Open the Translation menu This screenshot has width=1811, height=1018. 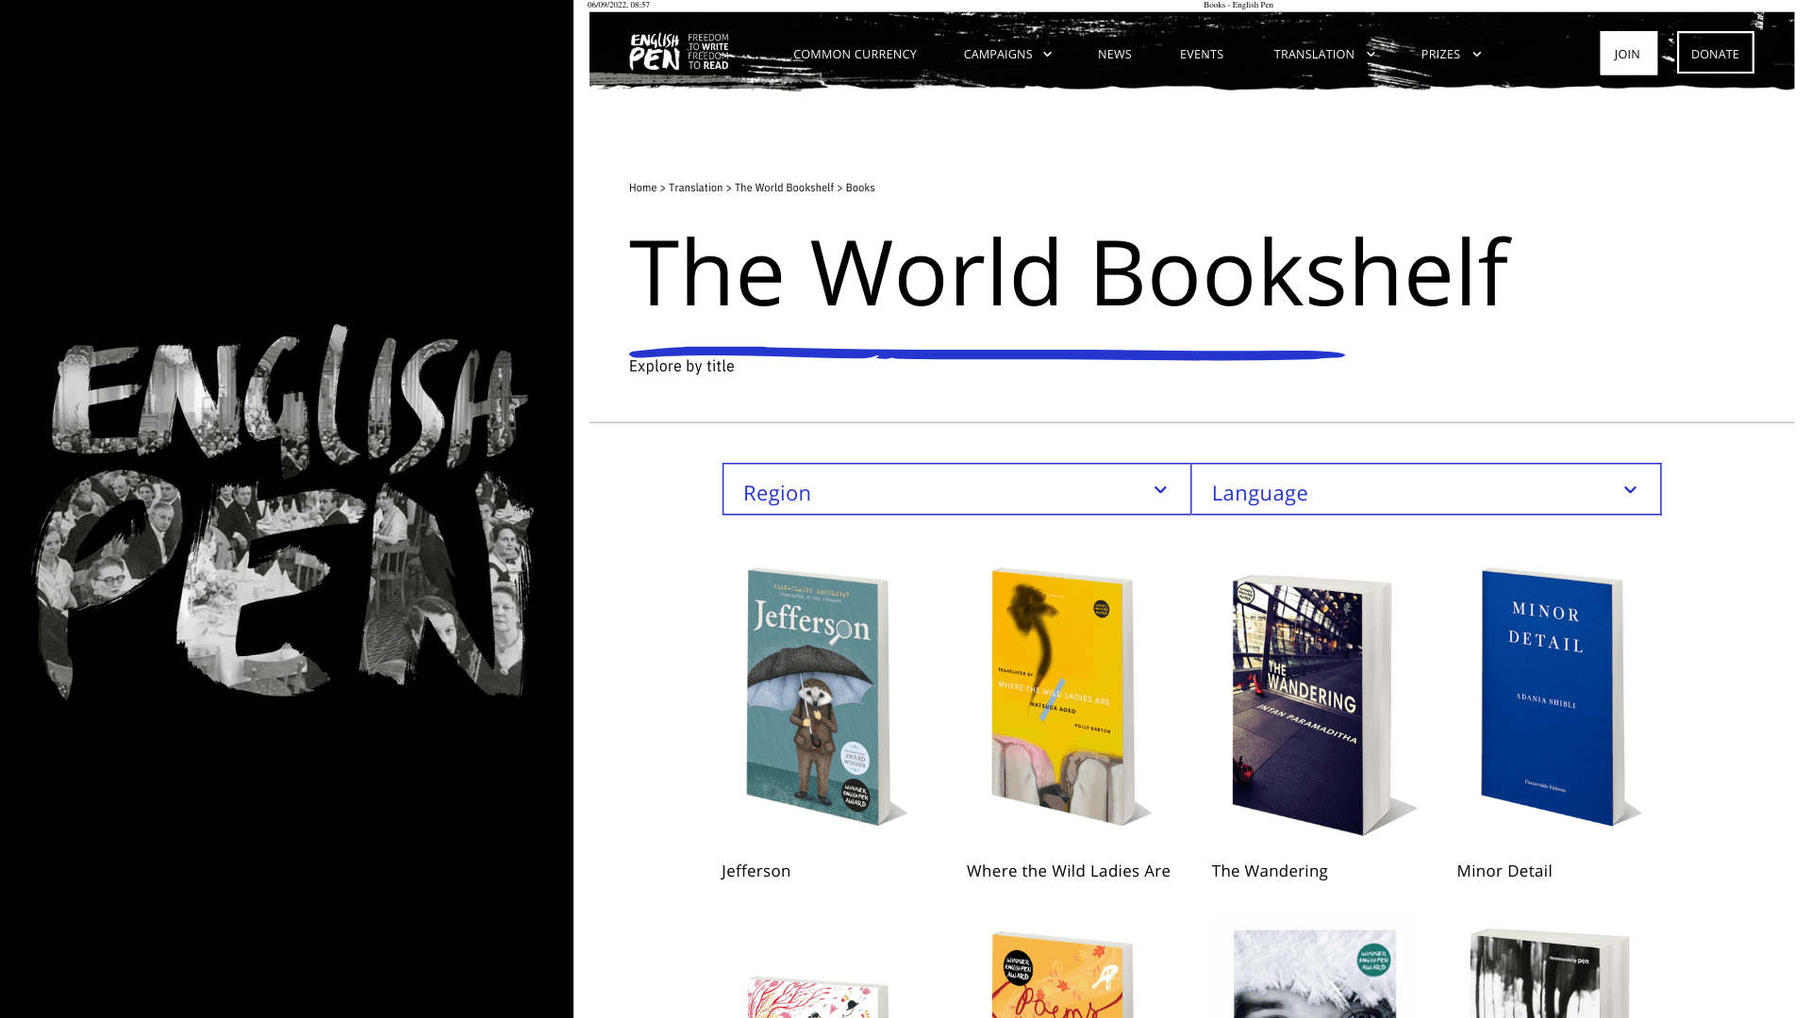[x=1314, y=54]
